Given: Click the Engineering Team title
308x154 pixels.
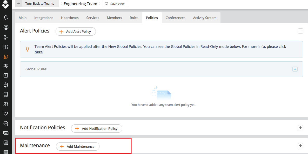Looking at the screenshot, I should coord(80,4).
